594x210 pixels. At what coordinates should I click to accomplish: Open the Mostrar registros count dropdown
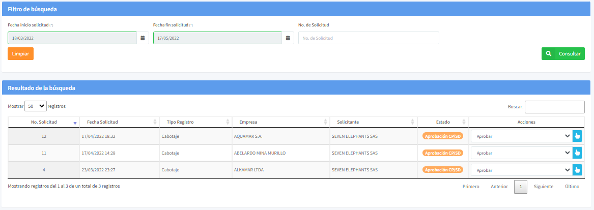click(36, 106)
